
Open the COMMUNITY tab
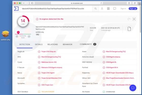pos(88,44)
